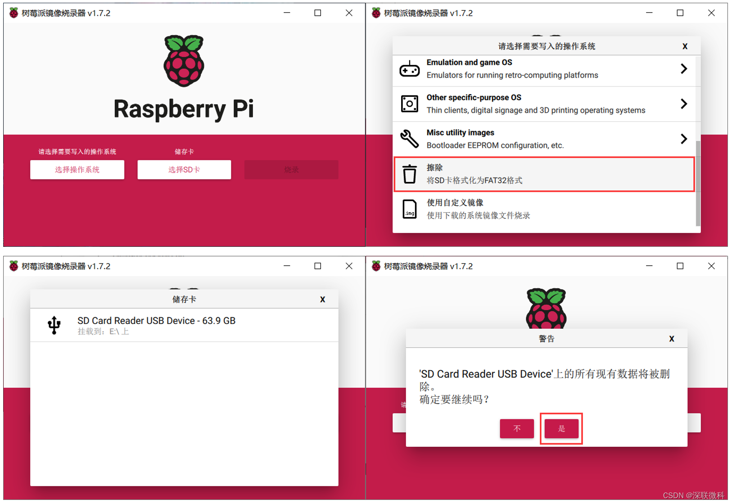Close the top-left imager window
This screenshot has width=732, height=504.
pos(349,13)
